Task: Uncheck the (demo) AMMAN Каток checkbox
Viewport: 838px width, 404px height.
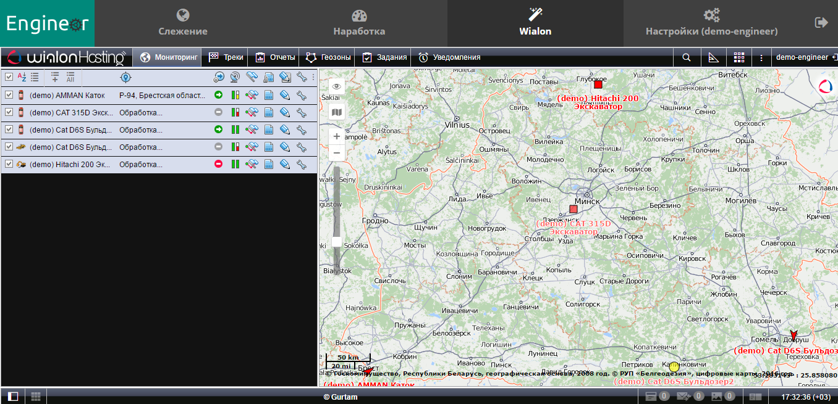Action: [x=9, y=96]
